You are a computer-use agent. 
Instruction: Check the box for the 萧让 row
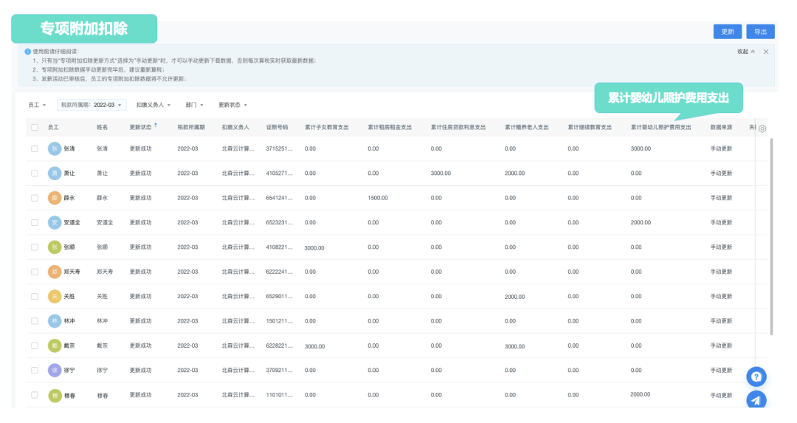coord(35,173)
